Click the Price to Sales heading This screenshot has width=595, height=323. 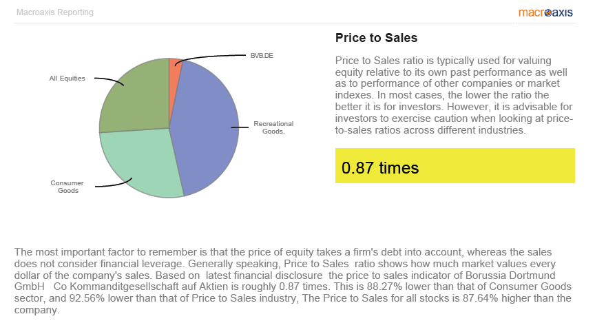[x=376, y=38]
